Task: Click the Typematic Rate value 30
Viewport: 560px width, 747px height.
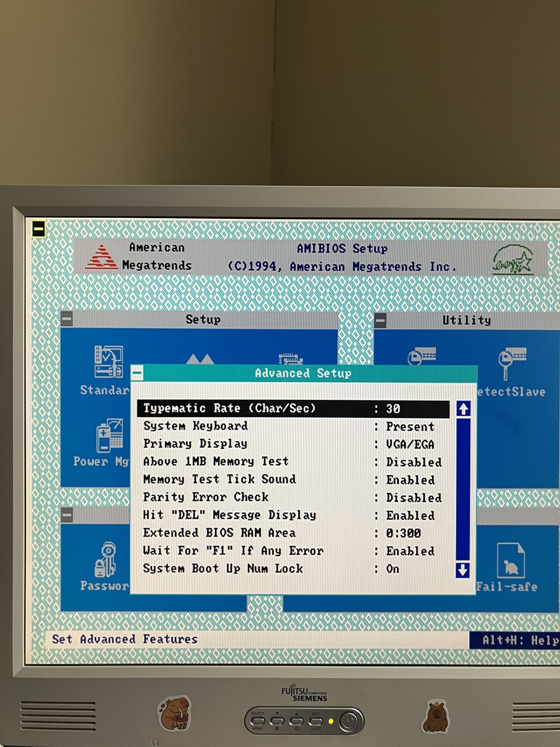Action: tap(393, 409)
